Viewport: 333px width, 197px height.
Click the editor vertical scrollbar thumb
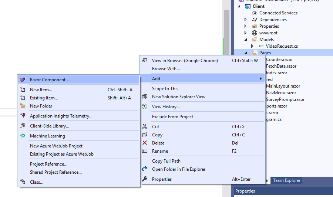click(x=226, y=32)
